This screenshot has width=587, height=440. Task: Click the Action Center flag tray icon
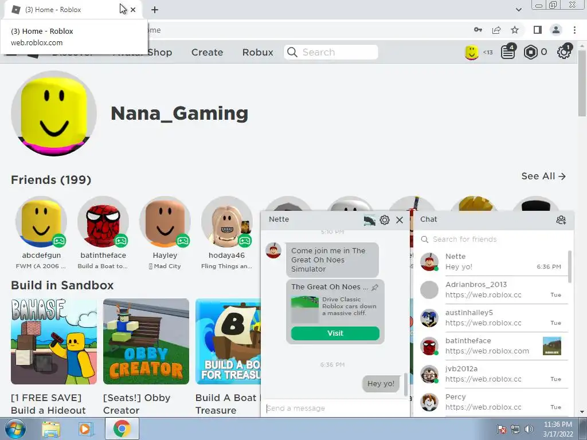click(x=502, y=429)
